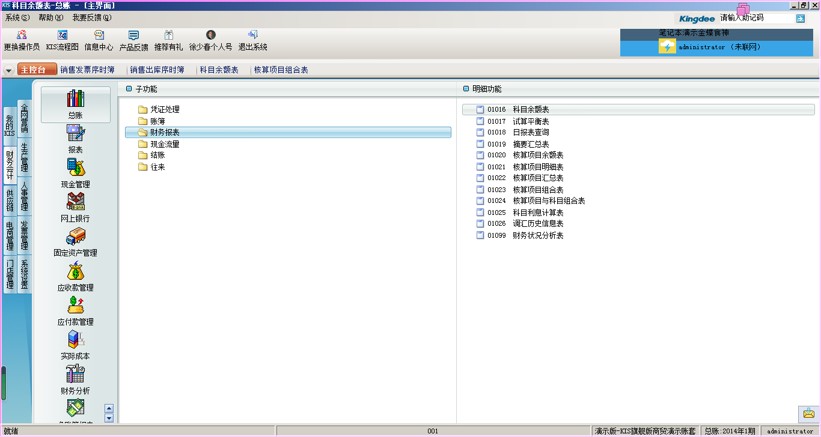Open the 固定资产管理 truck icon
Image resolution: width=821 pixels, height=437 pixels.
tap(75, 241)
